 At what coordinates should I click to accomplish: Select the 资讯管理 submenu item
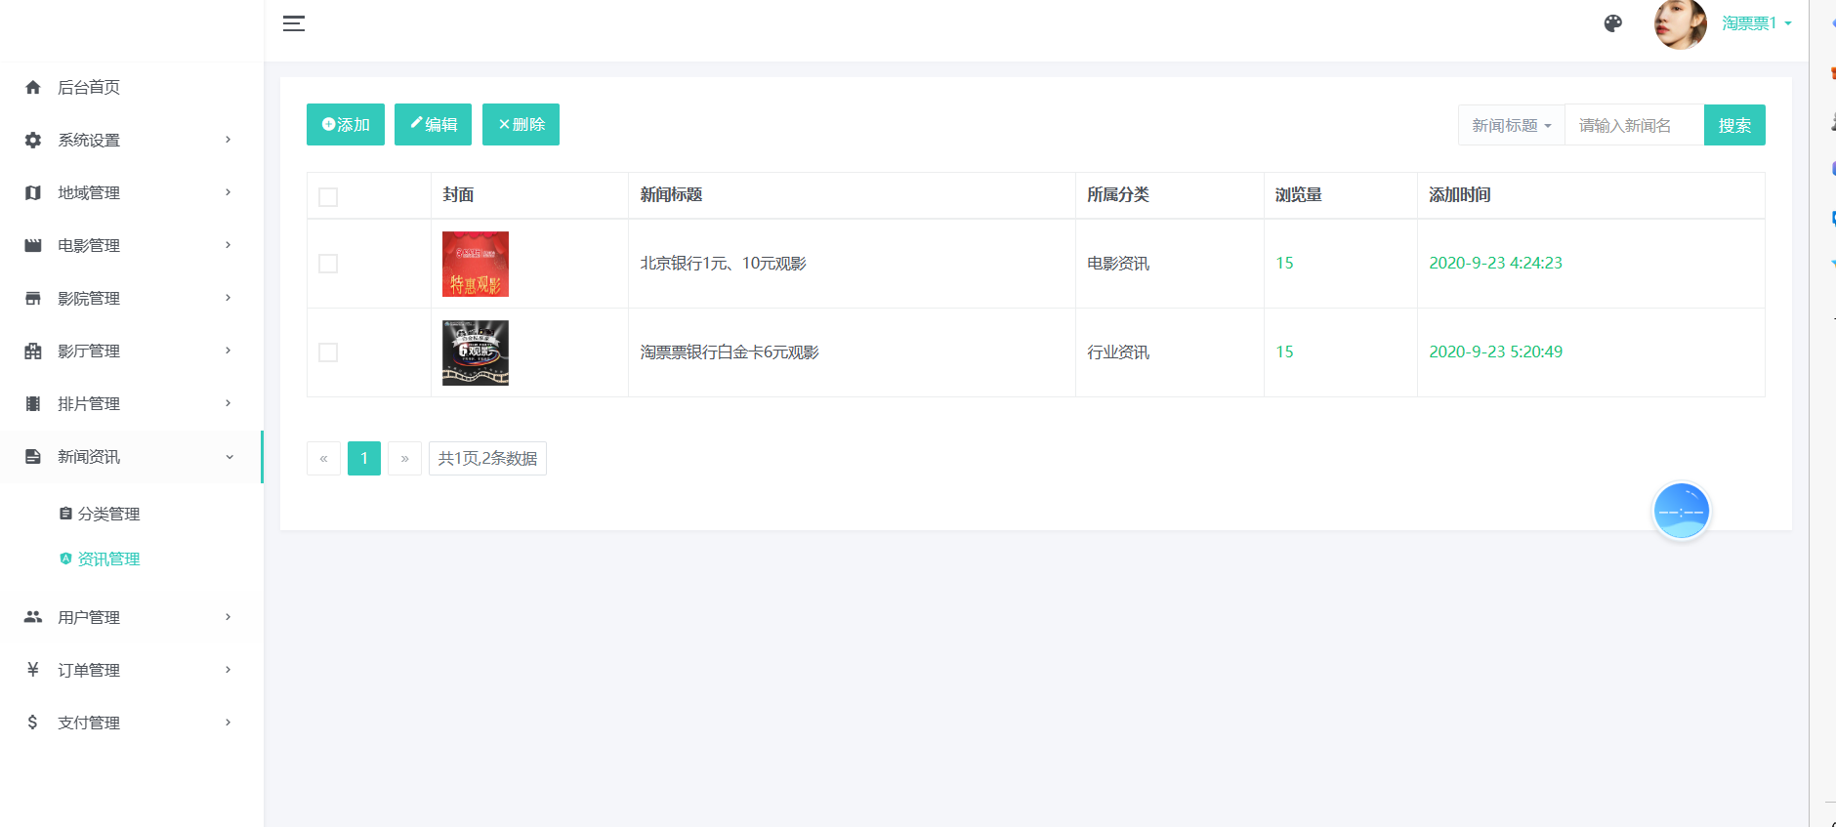point(108,559)
